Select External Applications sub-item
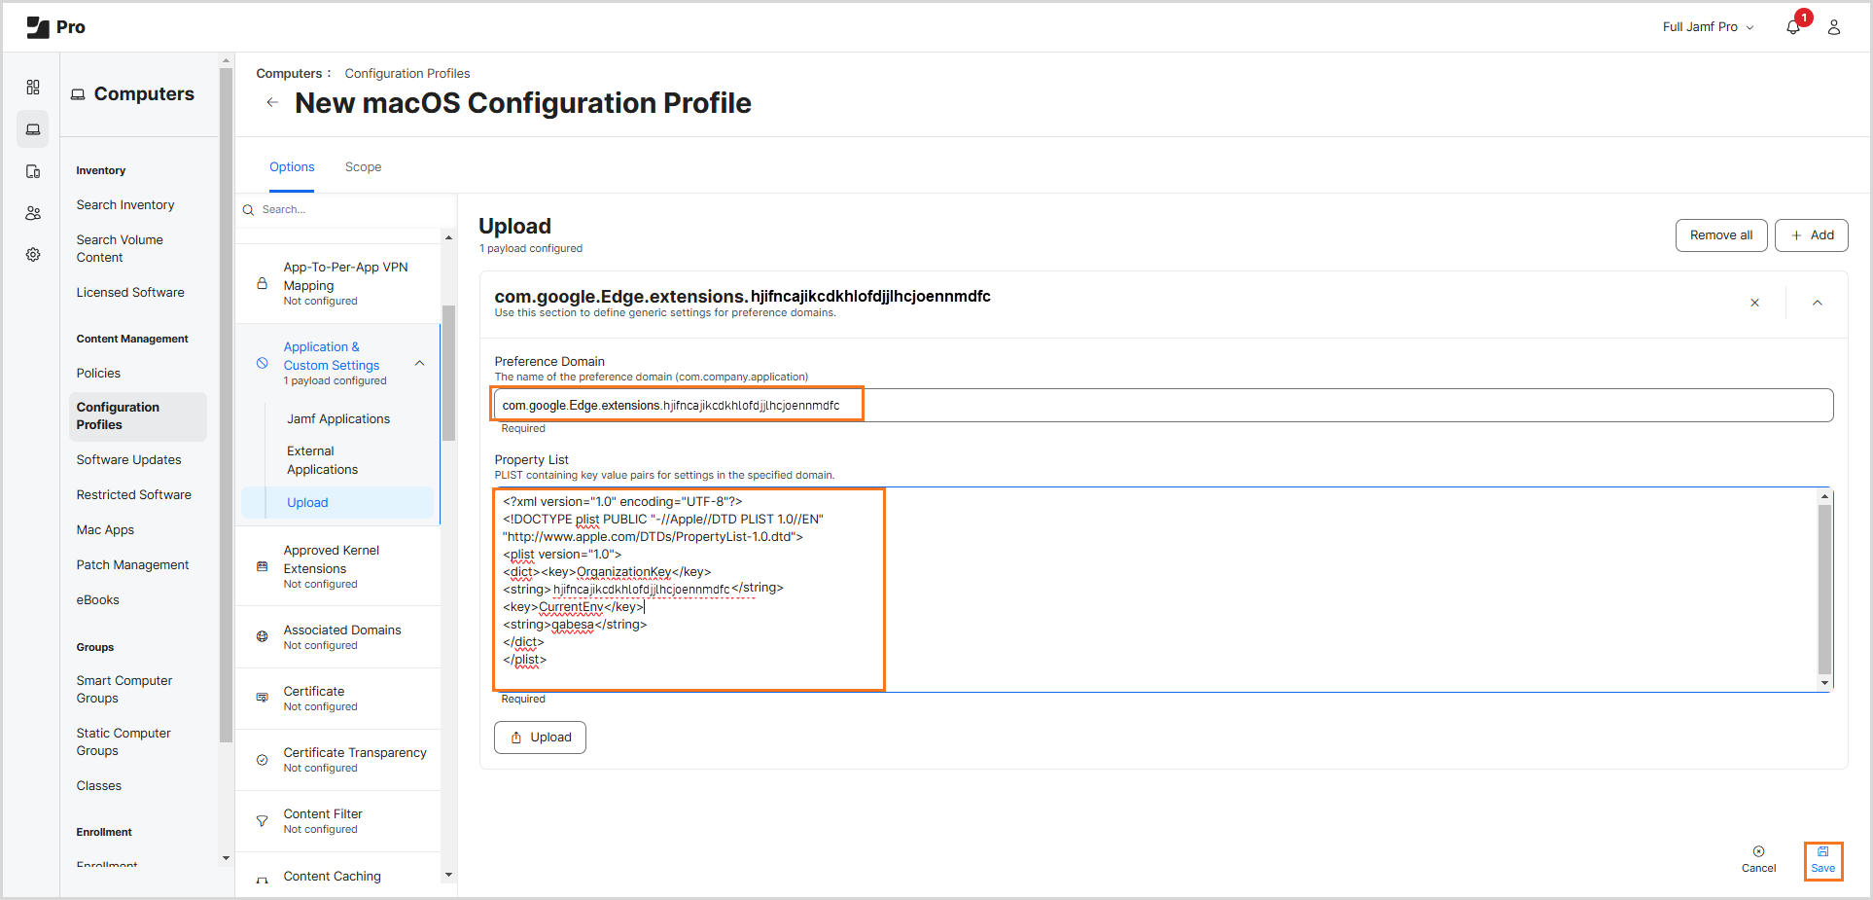1873x900 pixels. [x=322, y=460]
